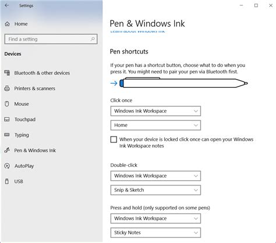Open the Home icon in sidebar
Viewport: 276px width, 243px height.
pyautogui.click(x=7, y=24)
